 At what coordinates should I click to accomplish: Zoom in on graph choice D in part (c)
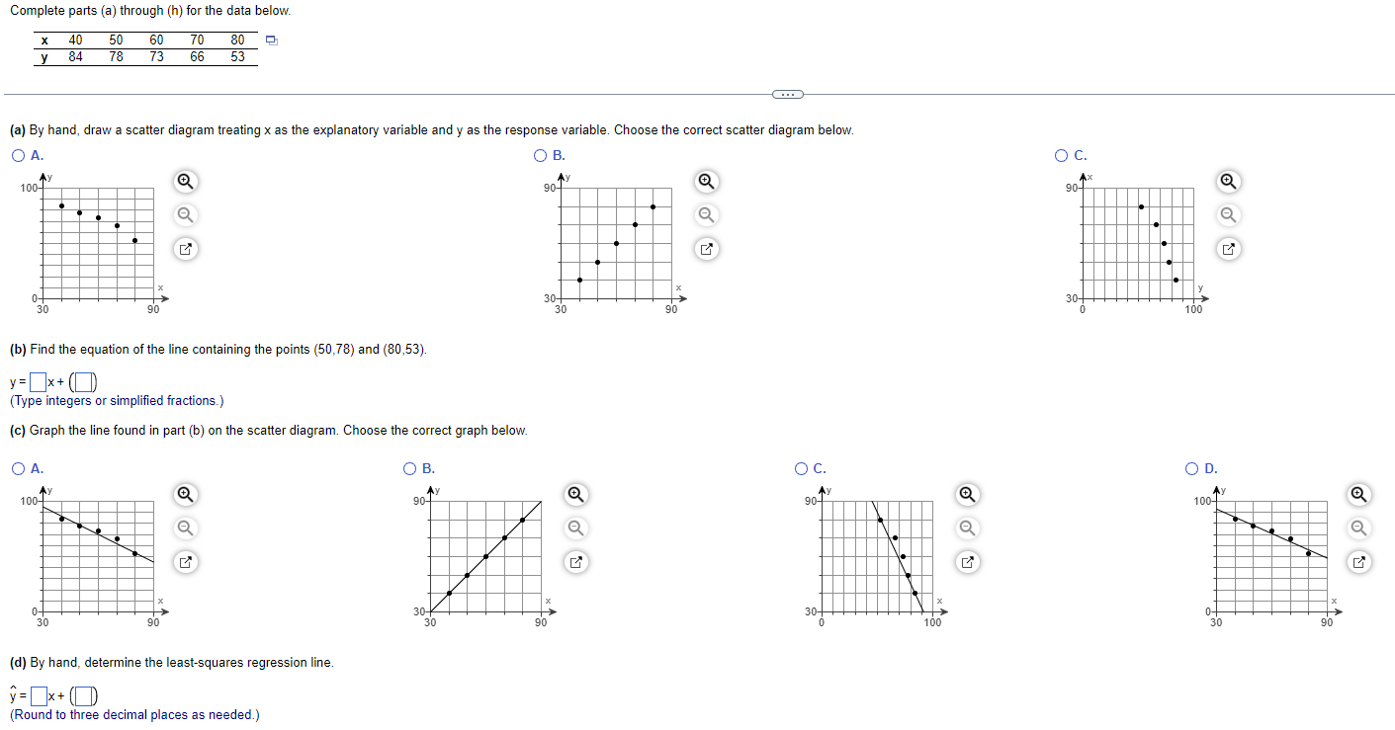pyautogui.click(x=1358, y=495)
